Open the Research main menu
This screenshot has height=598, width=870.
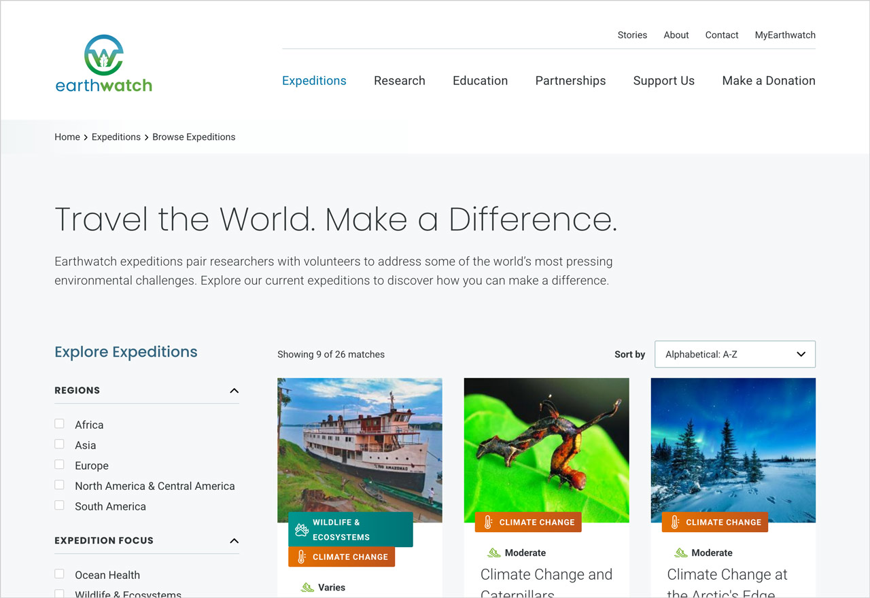400,80
